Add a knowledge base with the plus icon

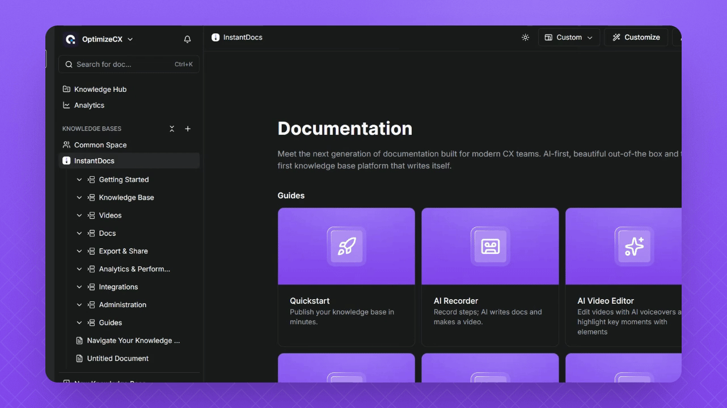tap(188, 129)
